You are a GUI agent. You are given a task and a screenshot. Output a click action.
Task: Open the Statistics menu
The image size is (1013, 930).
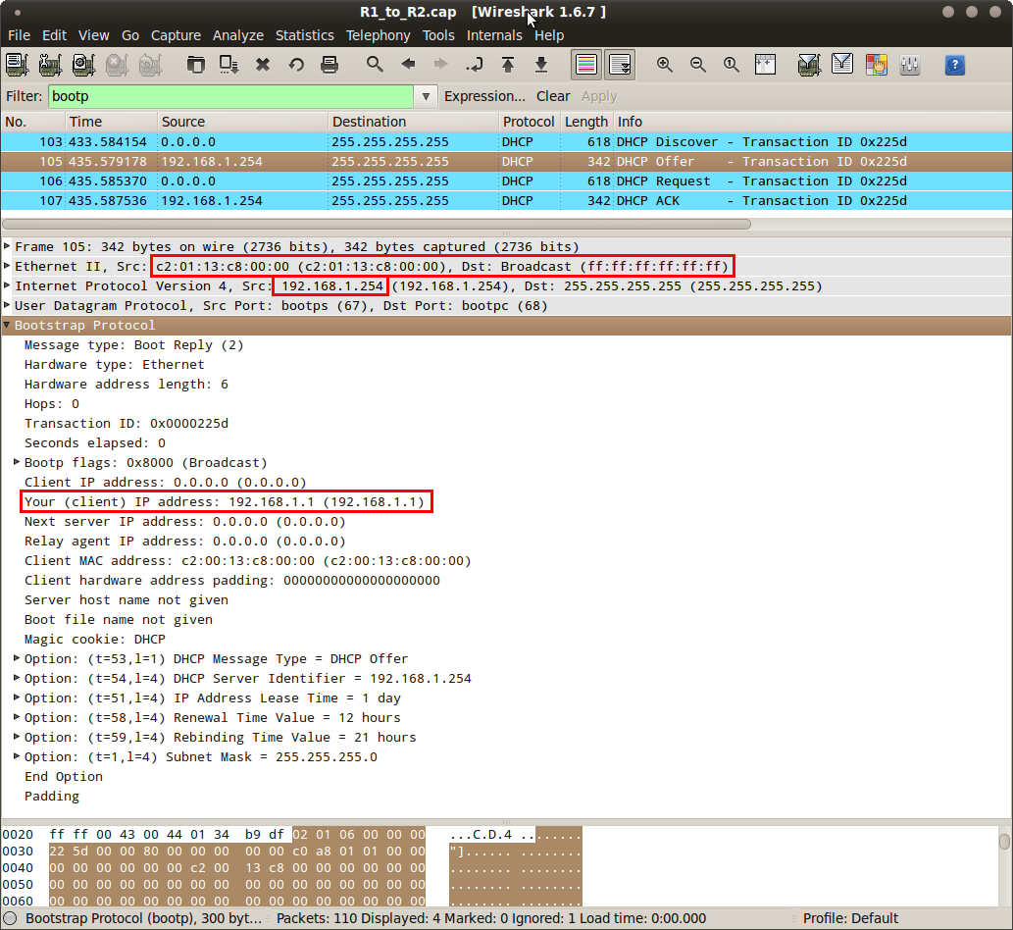tap(305, 35)
